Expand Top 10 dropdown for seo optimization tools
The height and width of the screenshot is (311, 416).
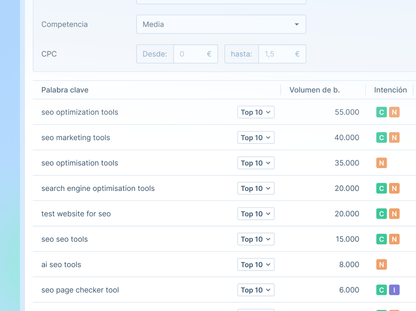click(x=256, y=112)
